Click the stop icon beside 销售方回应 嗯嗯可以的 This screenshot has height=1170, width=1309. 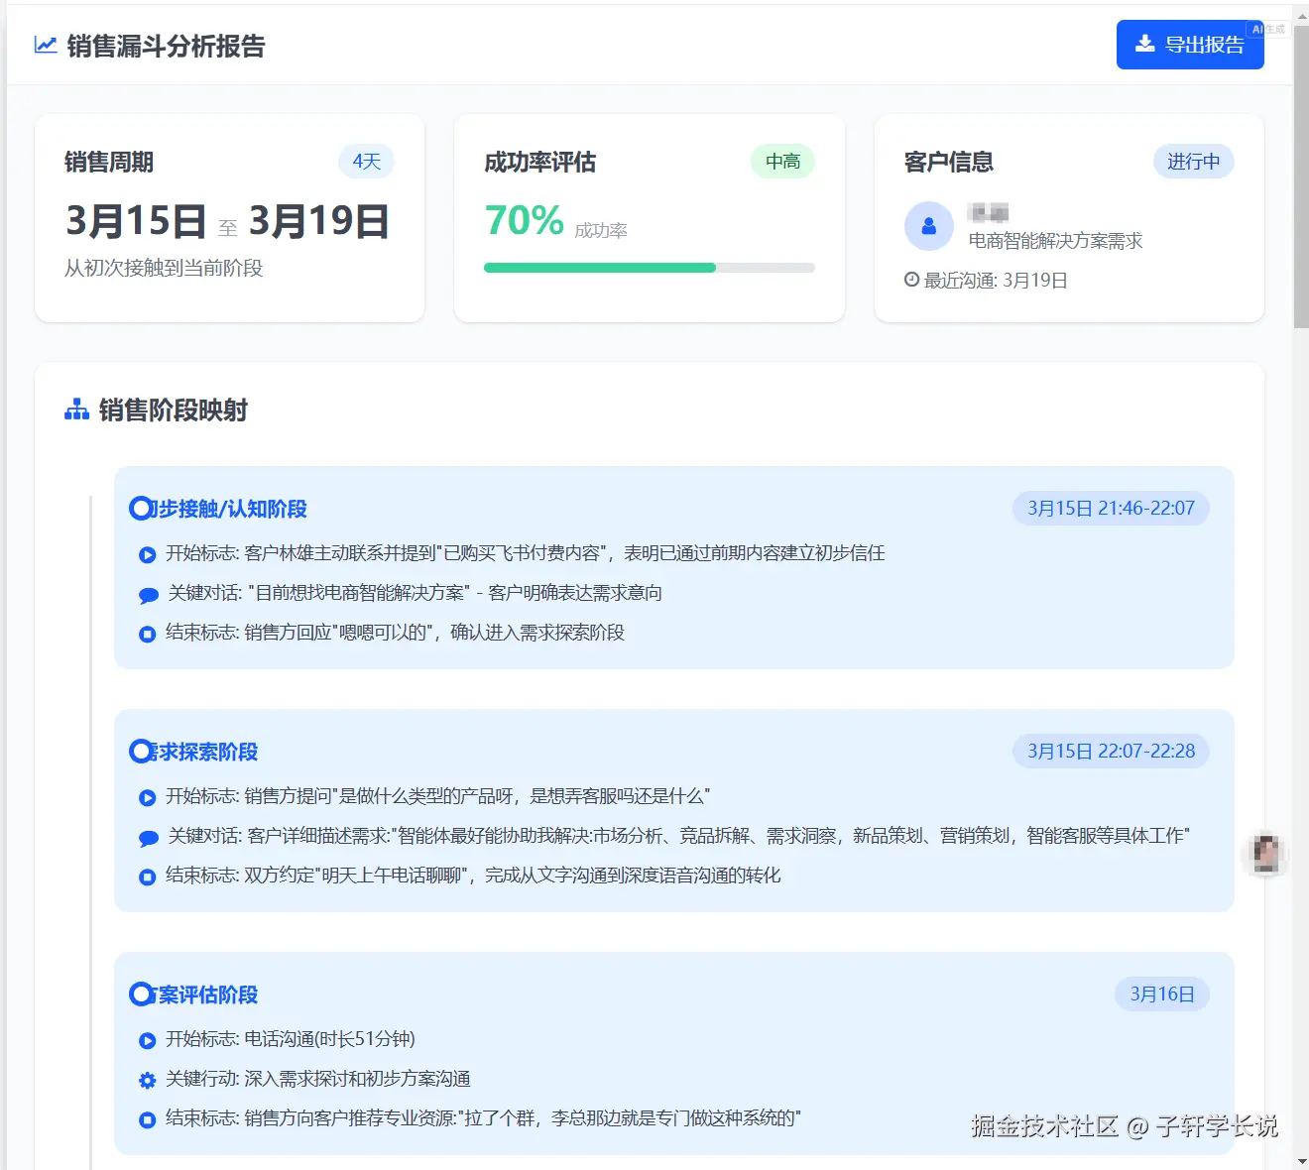[x=148, y=635]
